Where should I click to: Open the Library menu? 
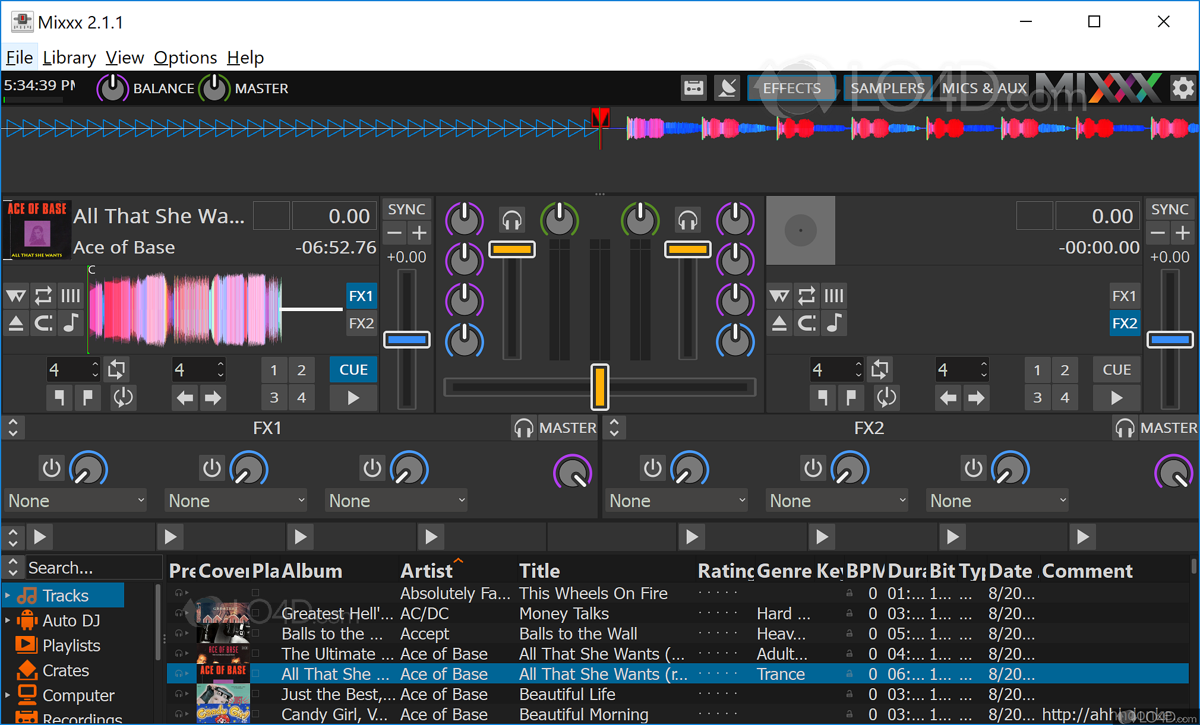69,58
